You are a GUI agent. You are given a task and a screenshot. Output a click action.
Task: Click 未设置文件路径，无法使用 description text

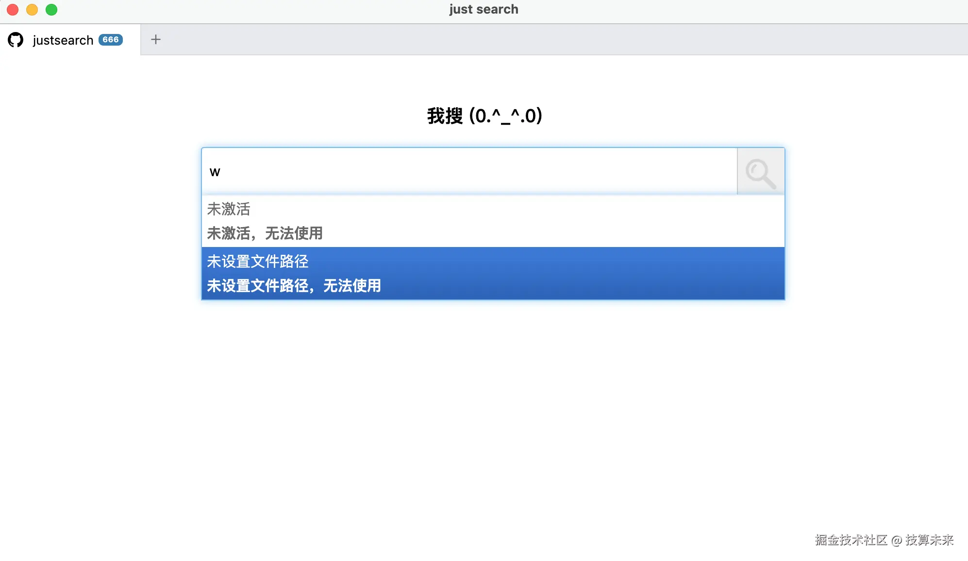294,286
